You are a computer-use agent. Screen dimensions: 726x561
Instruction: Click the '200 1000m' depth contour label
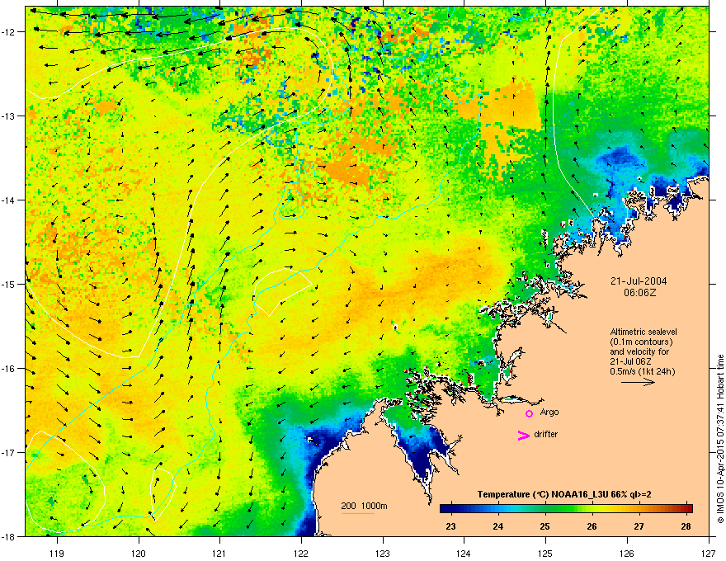(x=364, y=506)
